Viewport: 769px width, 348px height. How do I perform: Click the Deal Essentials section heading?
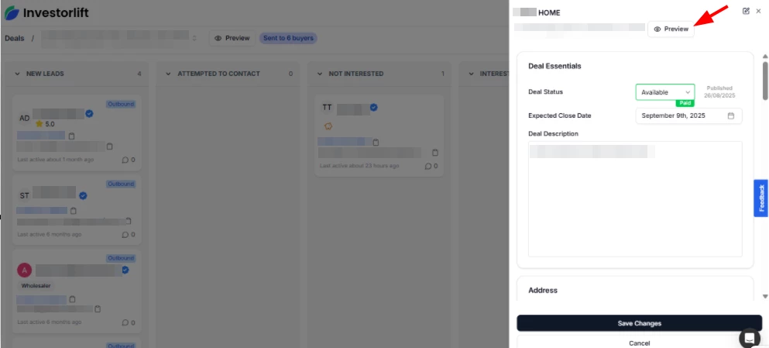pos(554,66)
